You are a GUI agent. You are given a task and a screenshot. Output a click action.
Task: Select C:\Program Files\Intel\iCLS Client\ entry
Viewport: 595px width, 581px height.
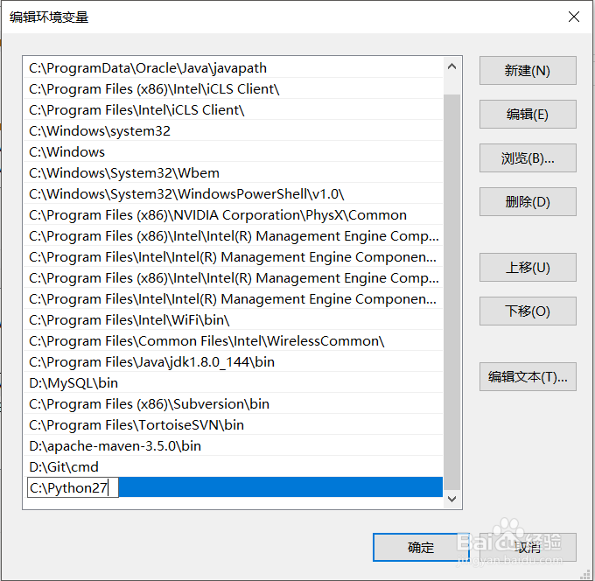(233, 109)
